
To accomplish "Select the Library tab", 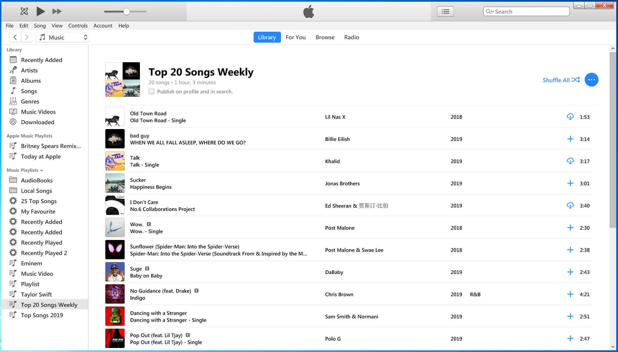I will [x=267, y=37].
